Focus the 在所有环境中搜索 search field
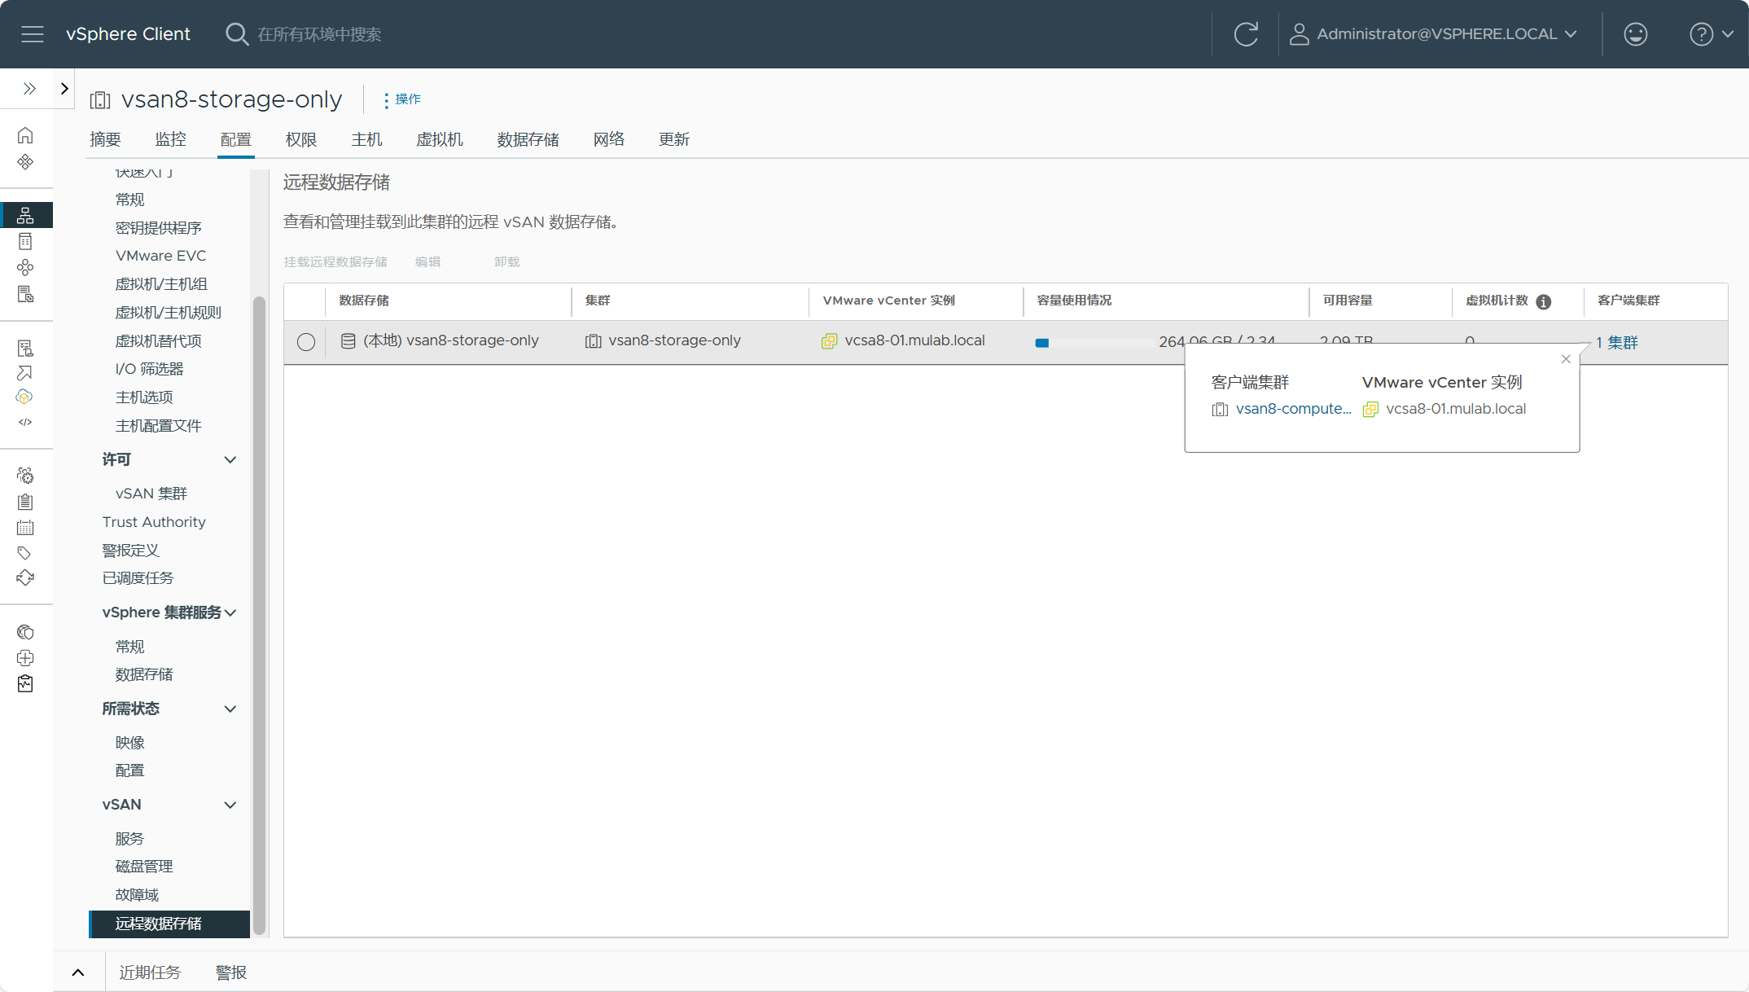 [x=319, y=34]
